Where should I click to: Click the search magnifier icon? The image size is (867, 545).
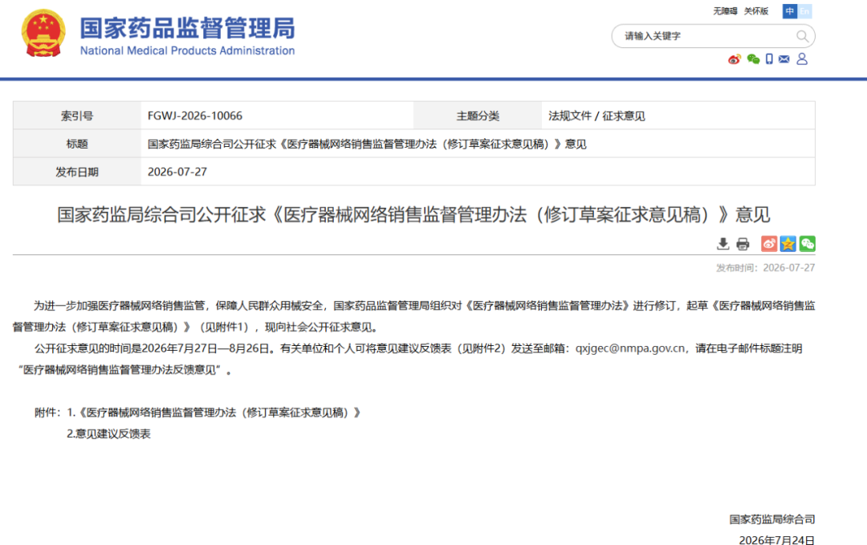click(x=802, y=36)
